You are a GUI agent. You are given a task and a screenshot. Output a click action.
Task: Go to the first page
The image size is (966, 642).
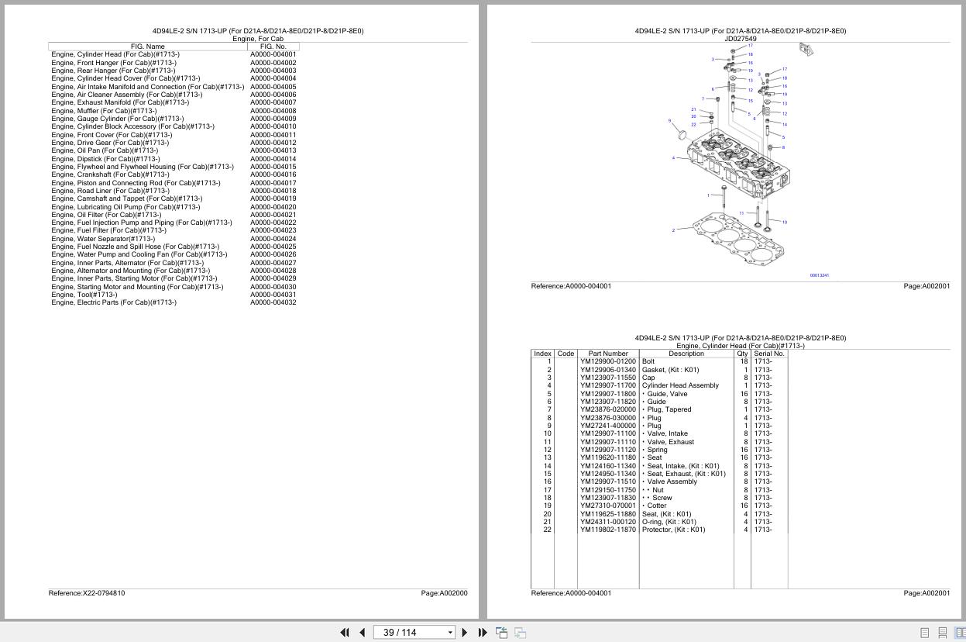345,633
